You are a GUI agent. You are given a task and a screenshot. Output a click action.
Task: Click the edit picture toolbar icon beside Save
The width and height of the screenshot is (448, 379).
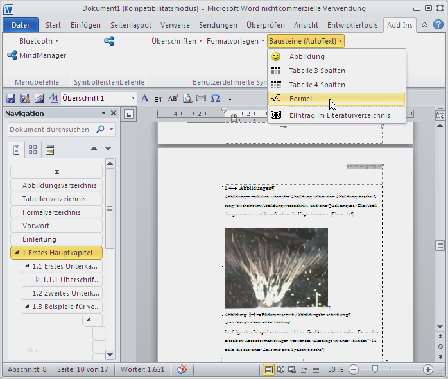[x=25, y=98]
